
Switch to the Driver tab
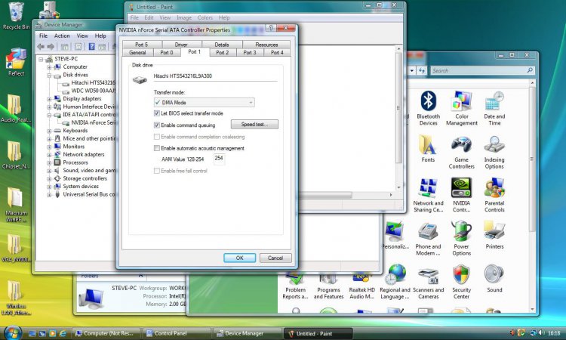click(181, 45)
